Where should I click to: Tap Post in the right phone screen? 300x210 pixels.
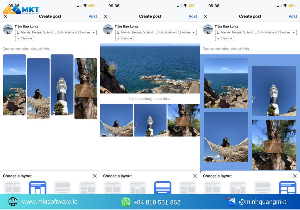[x=293, y=16]
